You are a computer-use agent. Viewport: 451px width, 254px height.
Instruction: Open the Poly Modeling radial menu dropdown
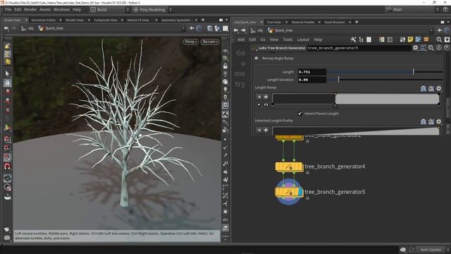pos(152,9)
